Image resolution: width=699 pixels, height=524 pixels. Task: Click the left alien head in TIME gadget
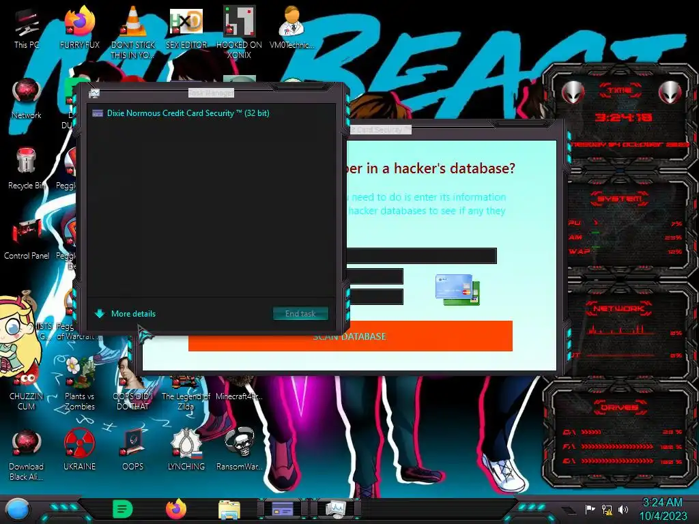[x=573, y=93]
